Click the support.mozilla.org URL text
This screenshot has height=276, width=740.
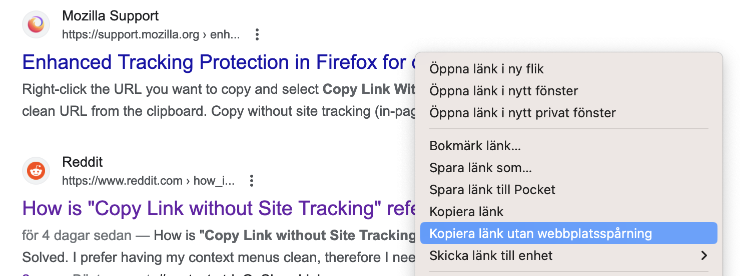point(151,35)
